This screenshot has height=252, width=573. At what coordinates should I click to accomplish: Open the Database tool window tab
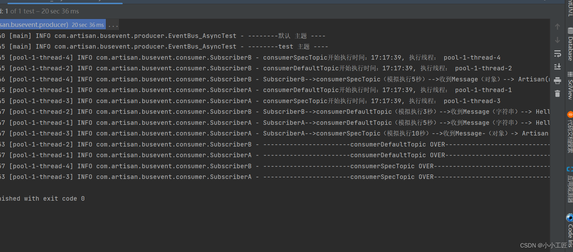(x=570, y=45)
